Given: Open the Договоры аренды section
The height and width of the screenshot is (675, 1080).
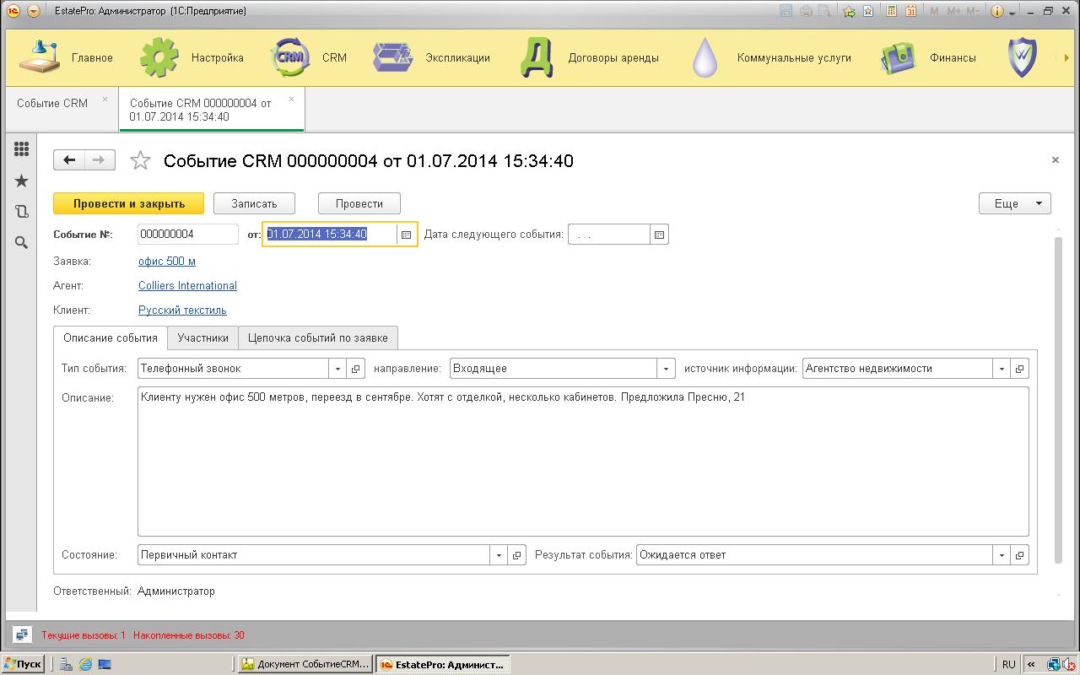Looking at the screenshot, I should 591,57.
